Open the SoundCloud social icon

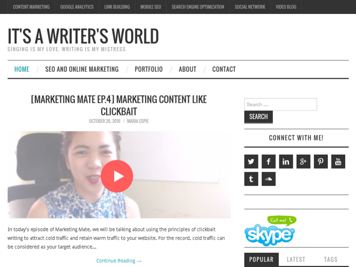coord(268,179)
